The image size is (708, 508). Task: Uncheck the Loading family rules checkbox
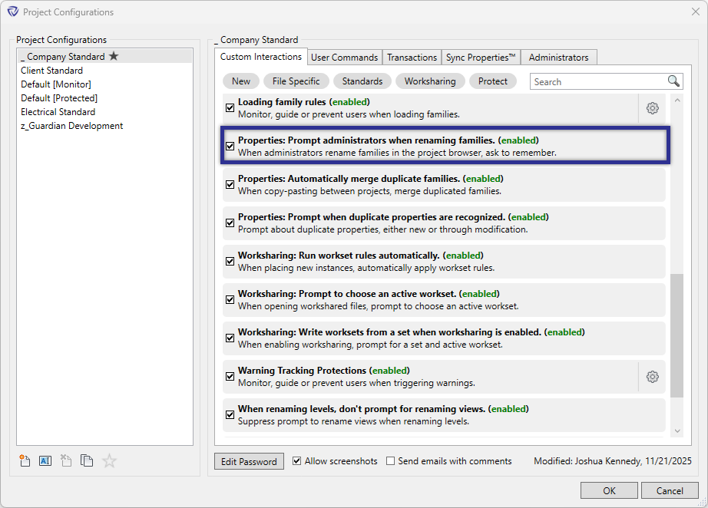(x=230, y=107)
